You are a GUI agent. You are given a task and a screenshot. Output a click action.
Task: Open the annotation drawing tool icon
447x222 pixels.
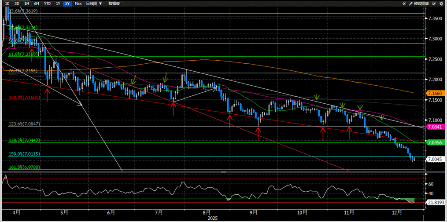(435, 4)
